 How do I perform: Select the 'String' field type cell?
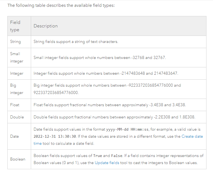tap(15, 42)
